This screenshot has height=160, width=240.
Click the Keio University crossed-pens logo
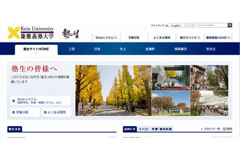(x=14, y=33)
